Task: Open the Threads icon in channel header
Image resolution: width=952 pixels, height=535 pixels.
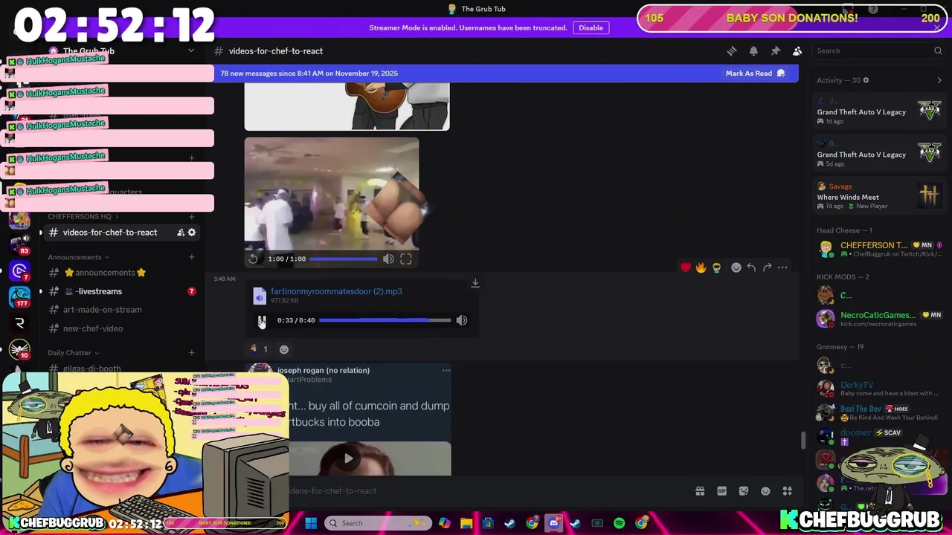Action: 732,51
